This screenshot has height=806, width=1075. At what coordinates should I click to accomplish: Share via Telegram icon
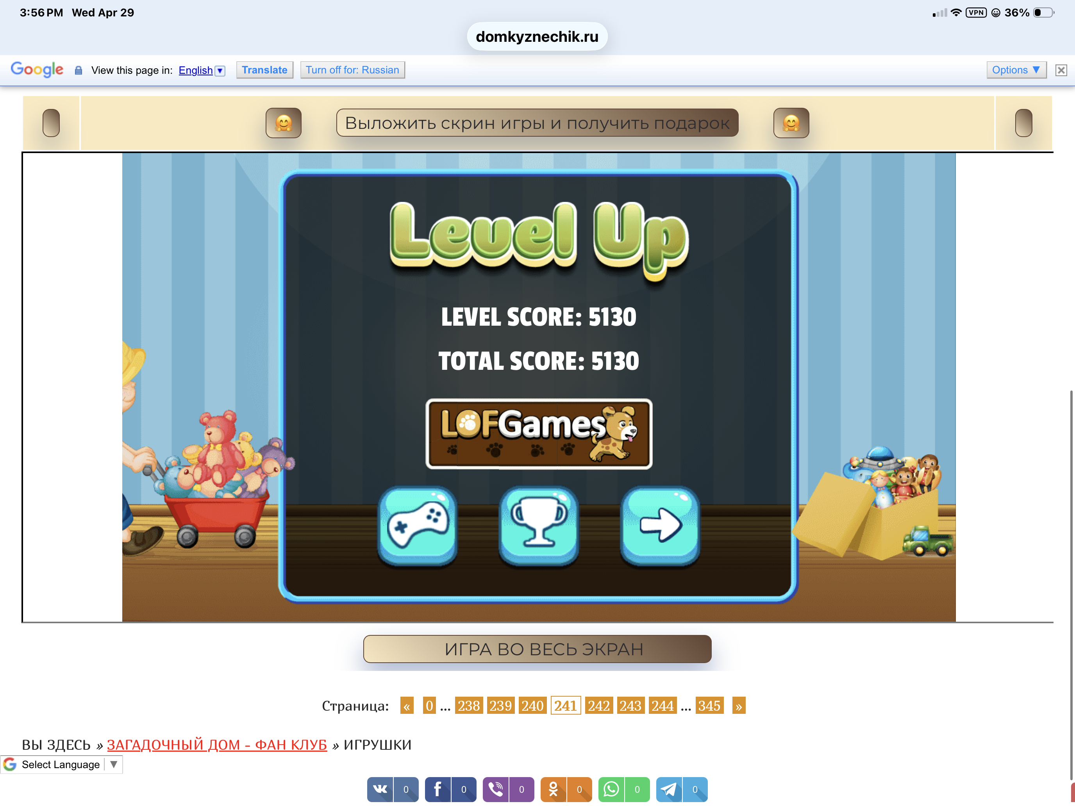click(669, 790)
